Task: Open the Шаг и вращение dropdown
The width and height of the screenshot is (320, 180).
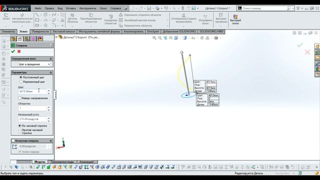Action: coord(34,64)
